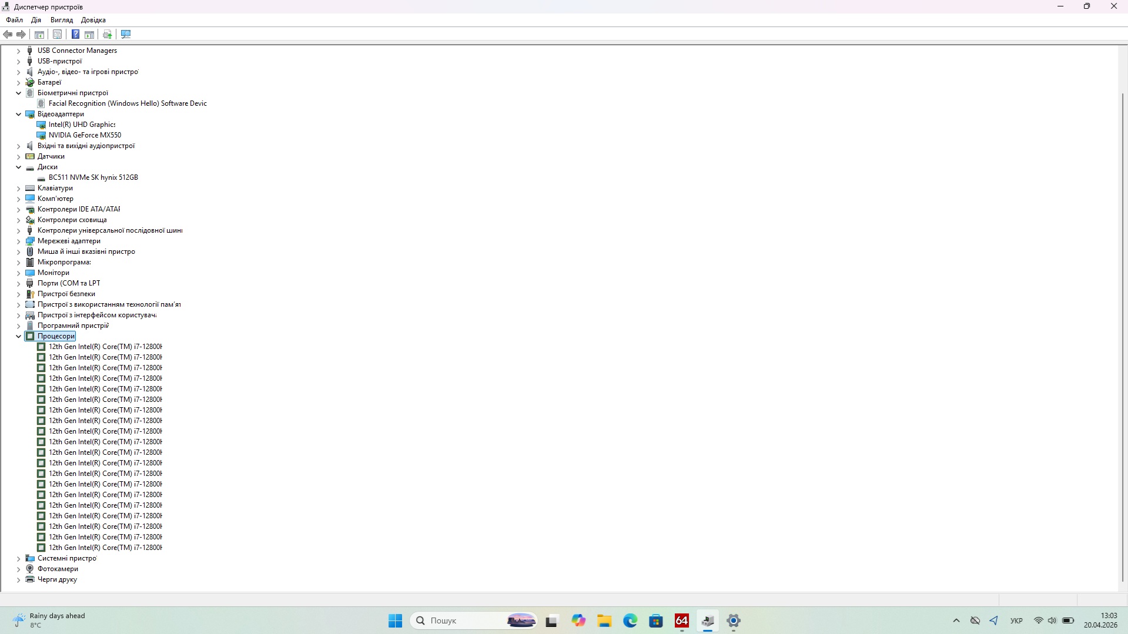Open the Properties toolbar icon

[57, 35]
